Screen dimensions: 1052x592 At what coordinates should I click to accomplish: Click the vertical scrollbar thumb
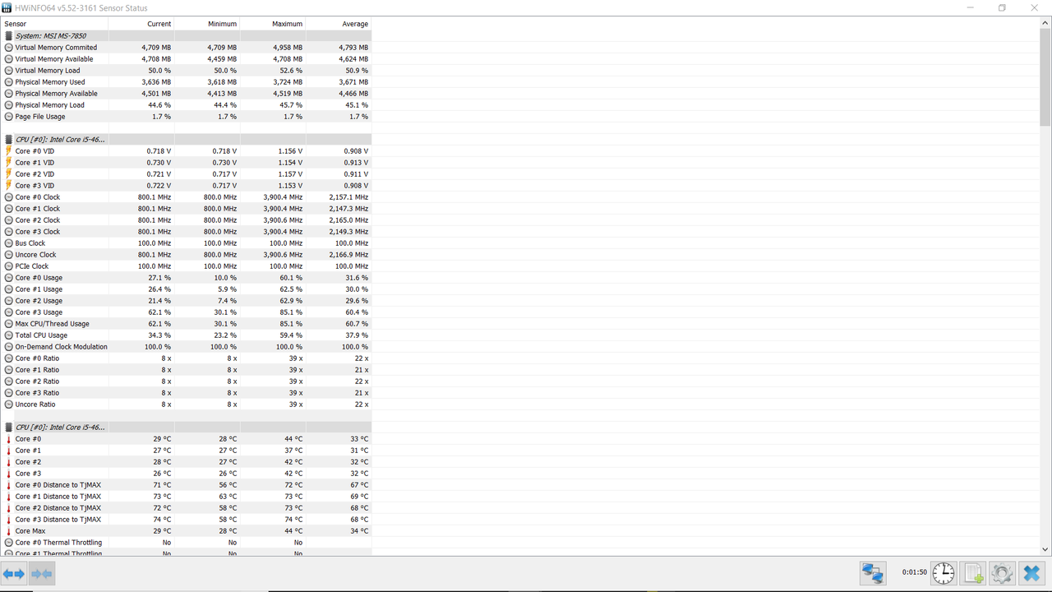(1045, 76)
